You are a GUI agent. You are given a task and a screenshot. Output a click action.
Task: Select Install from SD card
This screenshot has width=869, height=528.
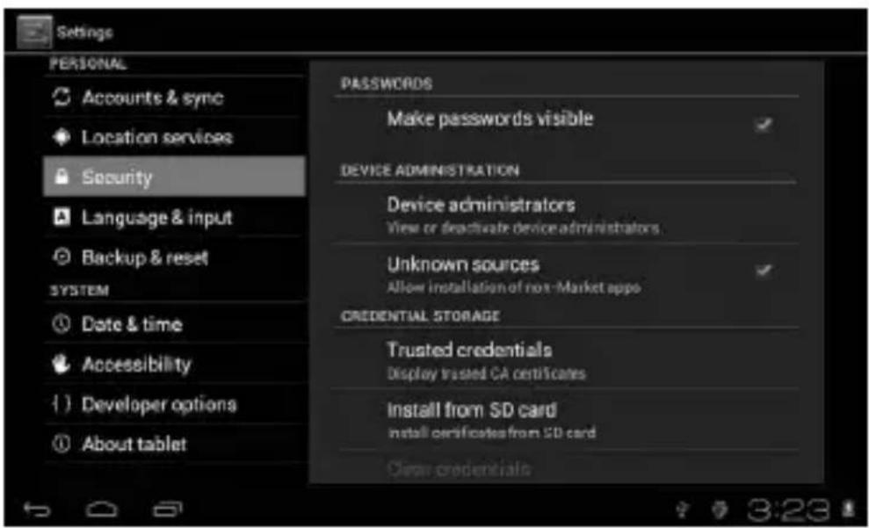[565, 420]
